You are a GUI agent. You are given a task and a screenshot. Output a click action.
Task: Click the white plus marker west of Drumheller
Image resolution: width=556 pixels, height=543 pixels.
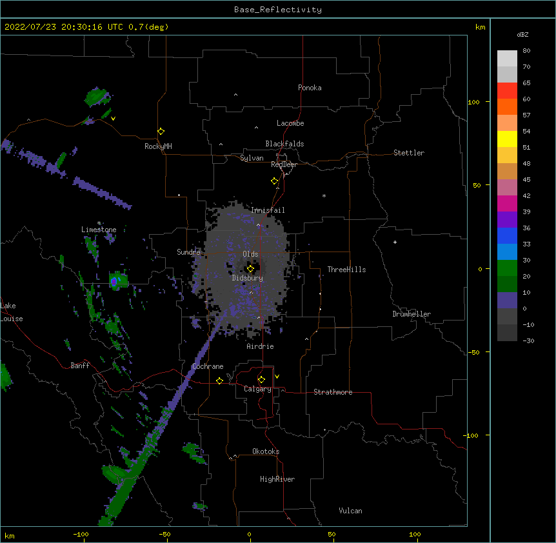click(395, 242)
